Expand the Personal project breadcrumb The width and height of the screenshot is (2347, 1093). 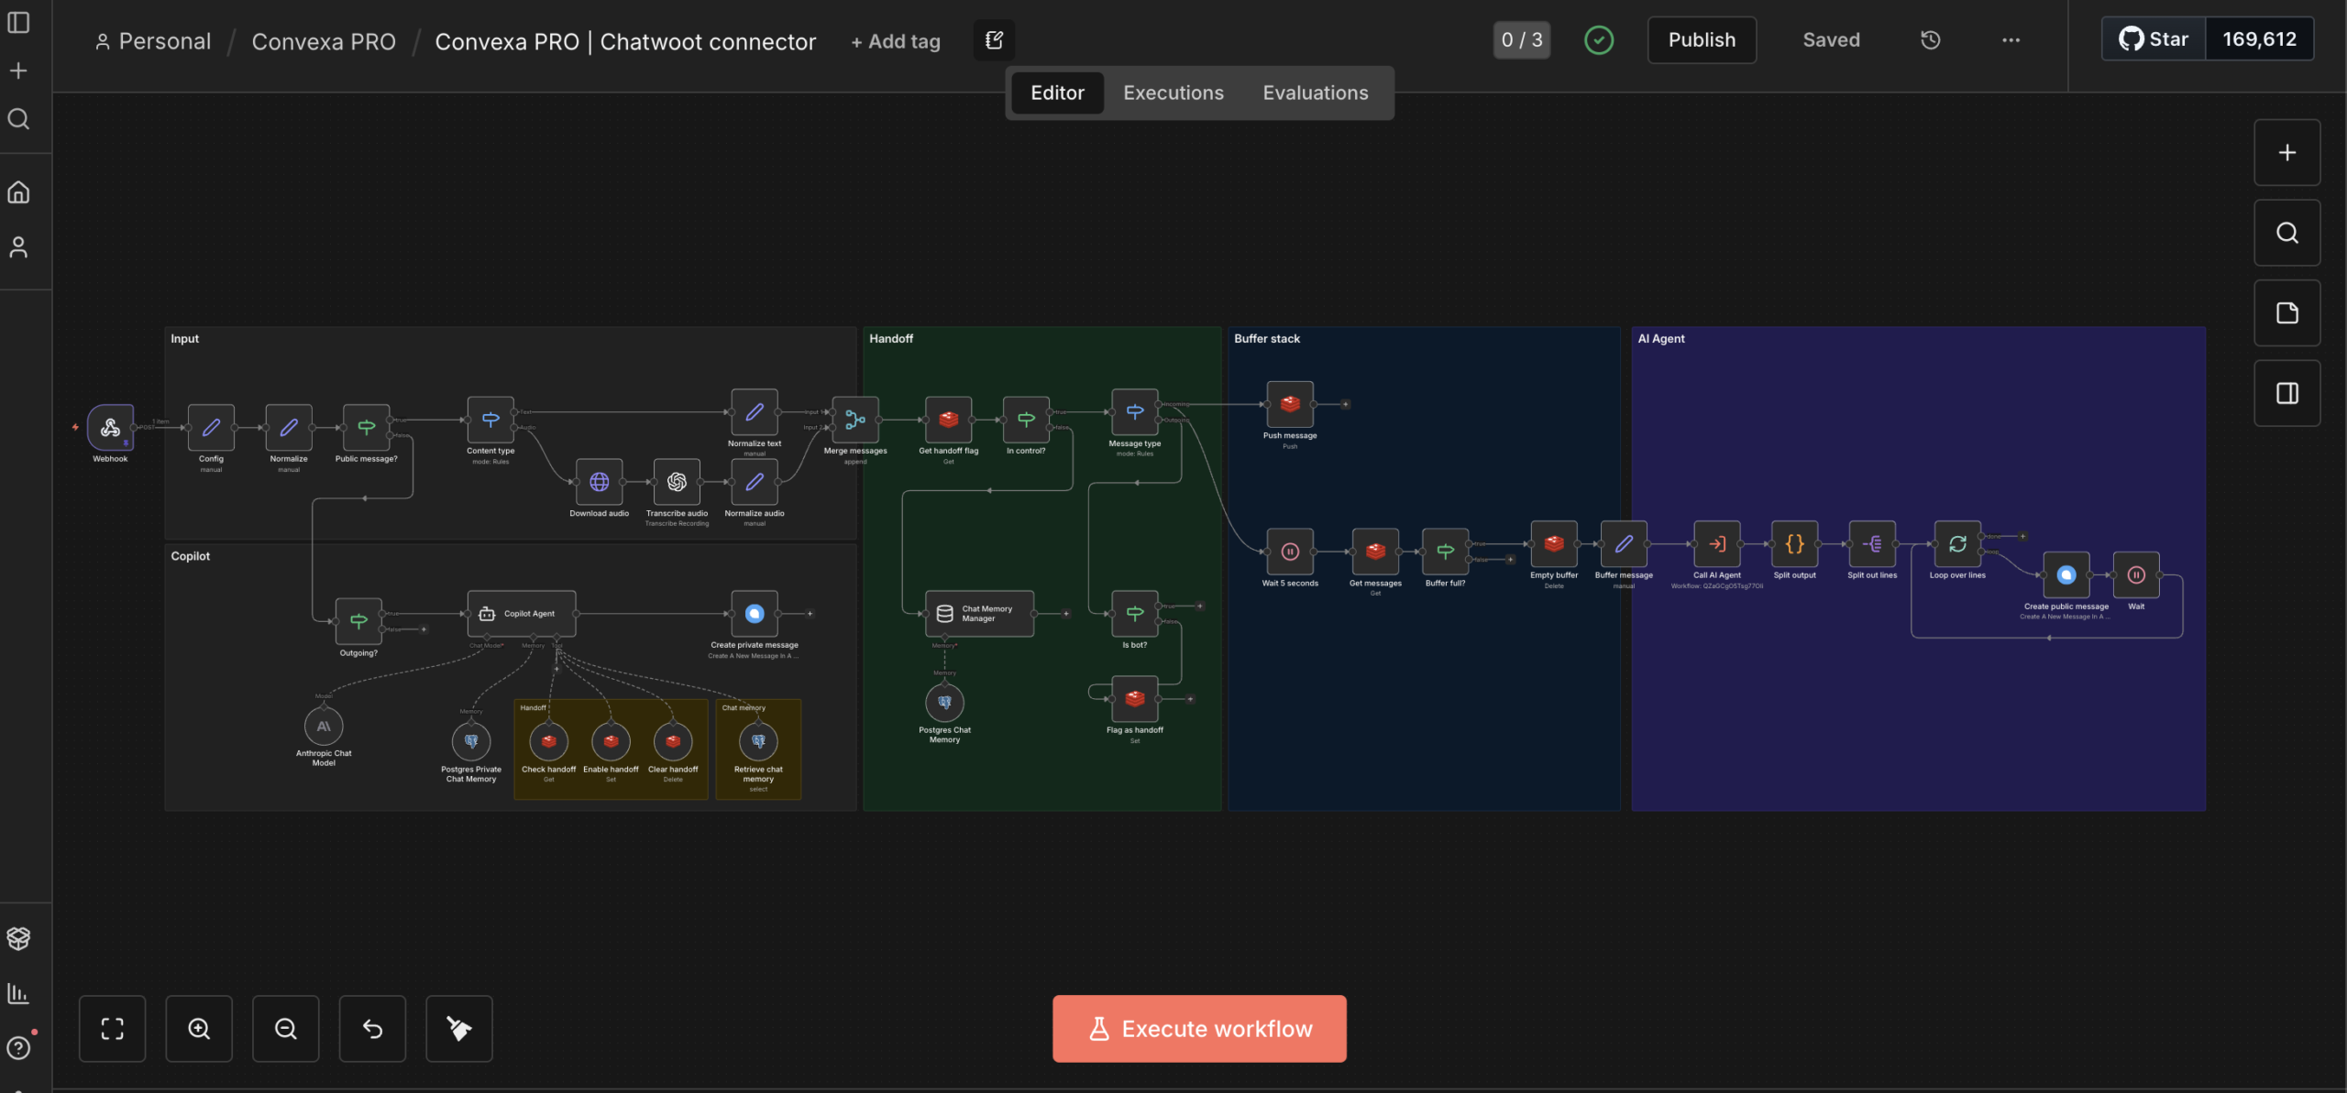[153, 41]
